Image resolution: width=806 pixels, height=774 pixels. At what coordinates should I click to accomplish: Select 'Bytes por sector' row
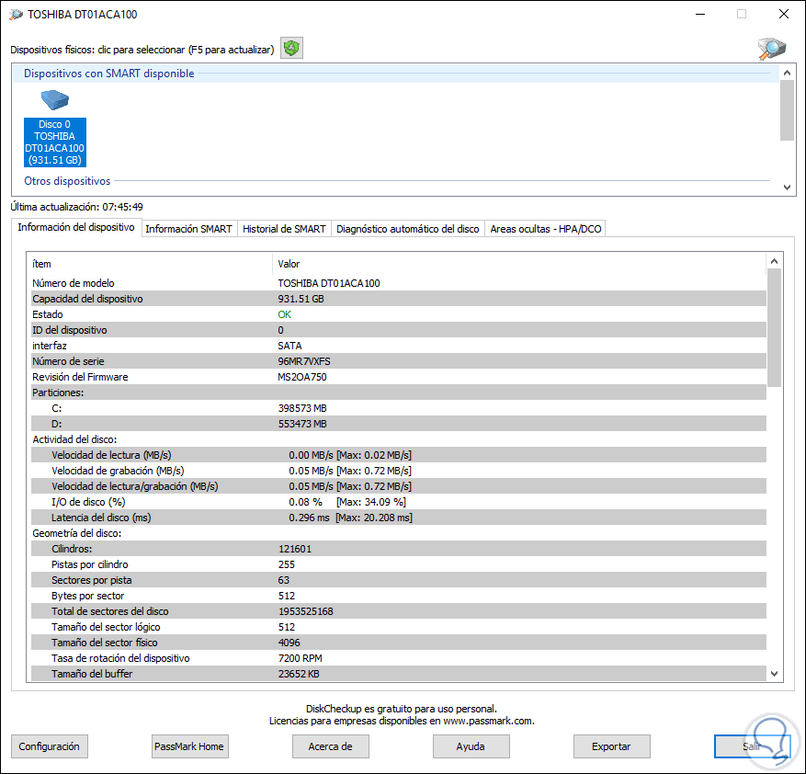click(398, 596)
